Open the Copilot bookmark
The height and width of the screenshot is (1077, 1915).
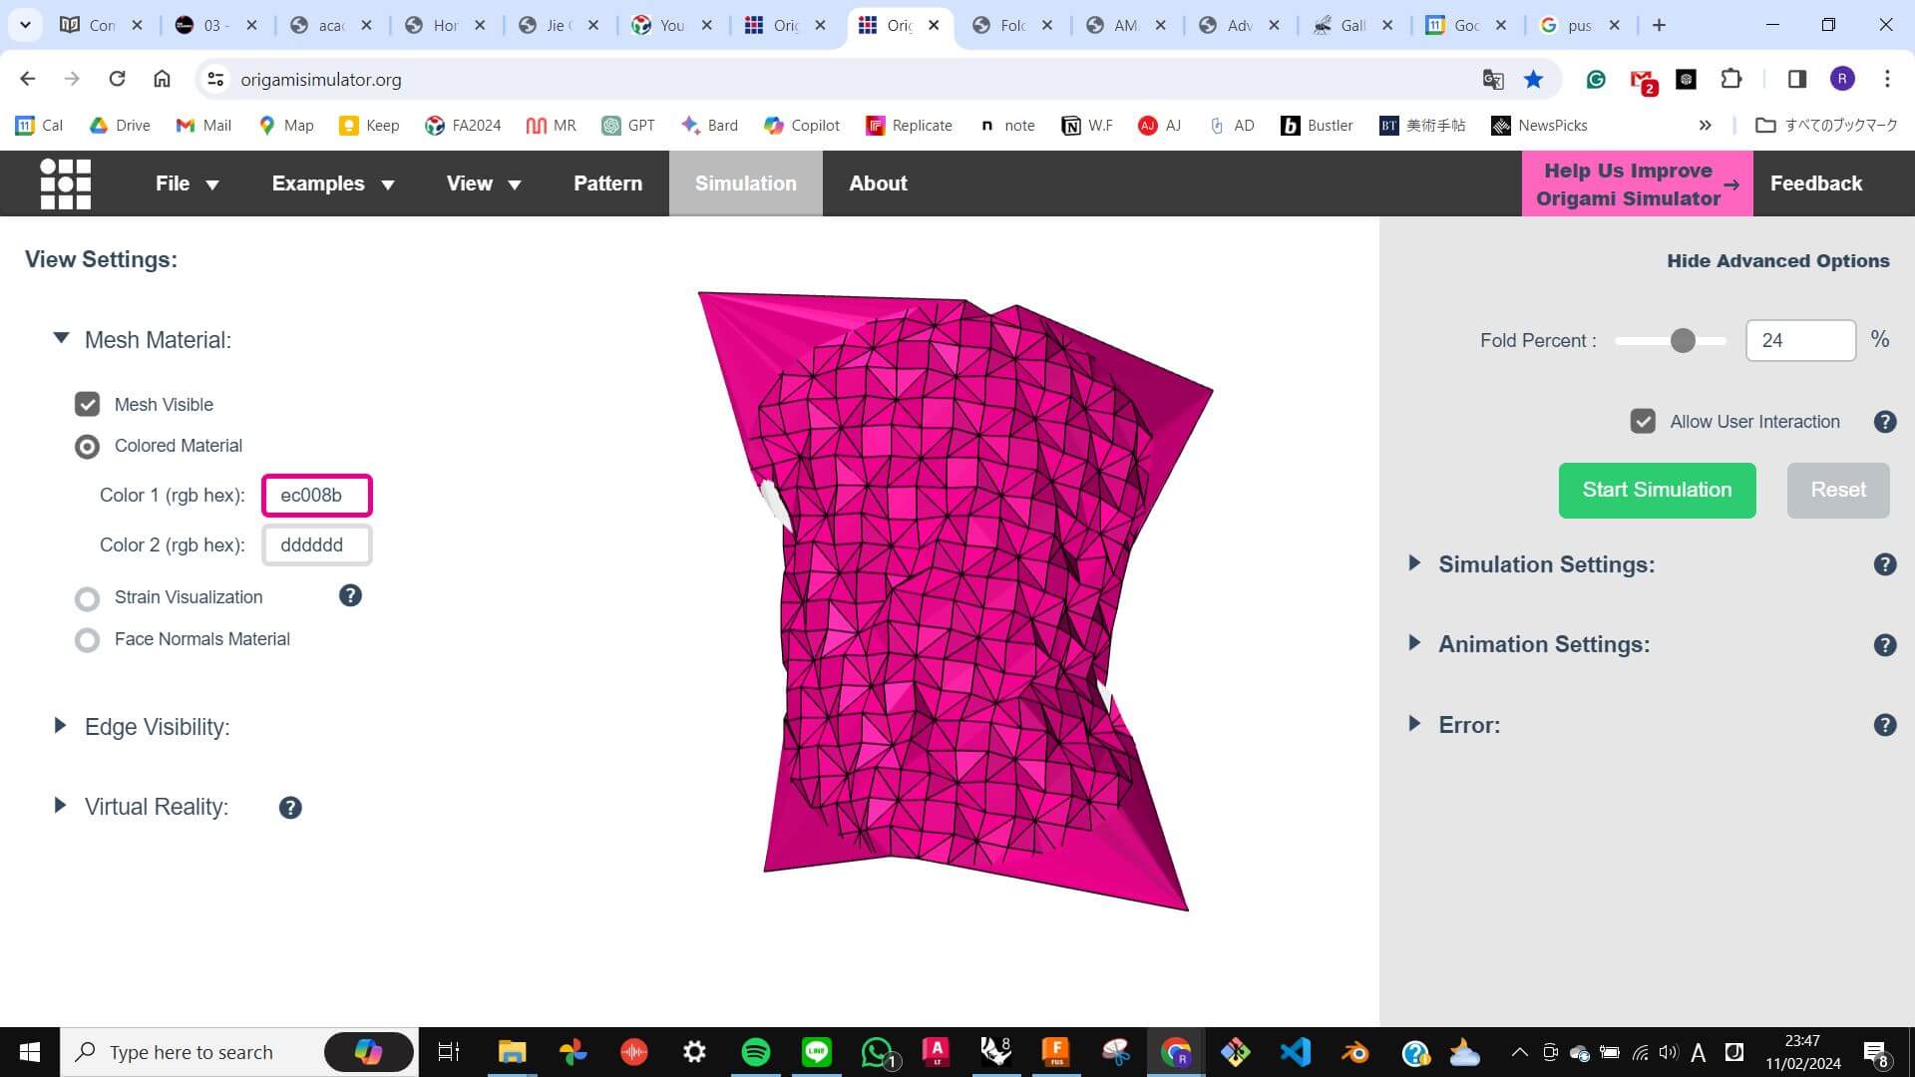(802, 126)
